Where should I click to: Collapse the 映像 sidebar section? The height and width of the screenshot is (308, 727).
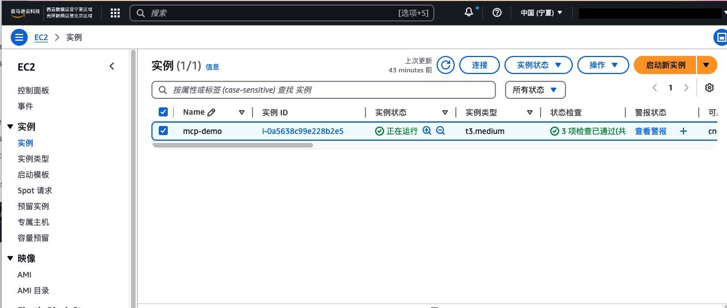[x=10, y=258]
